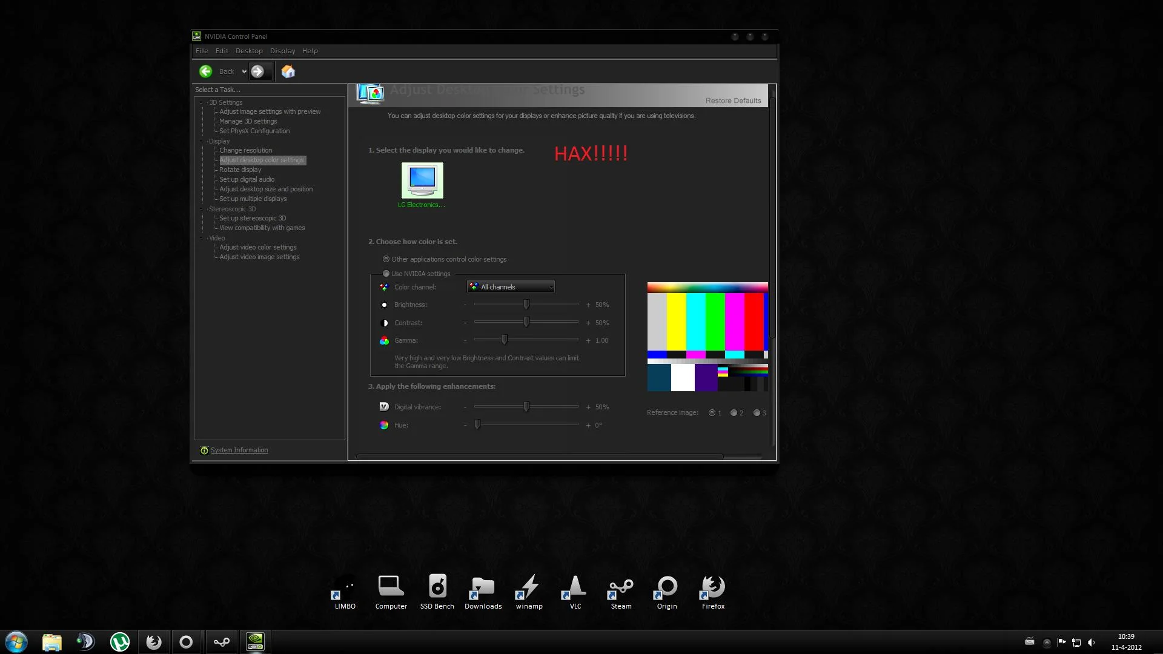The image size is (1163, 654).
Task: Select the LG Electronics display icon
Action: (422, 180)
